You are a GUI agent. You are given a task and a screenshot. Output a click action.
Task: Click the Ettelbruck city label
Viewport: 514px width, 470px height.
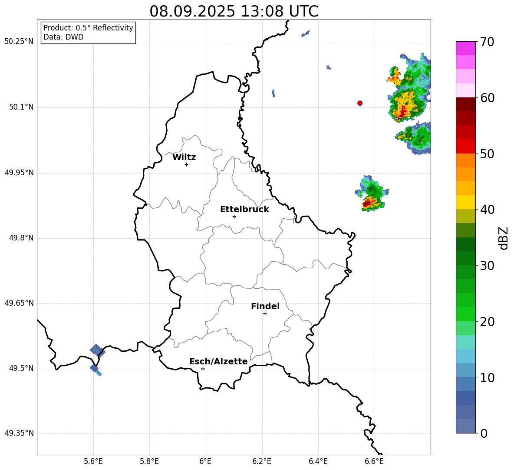point(244,210)
